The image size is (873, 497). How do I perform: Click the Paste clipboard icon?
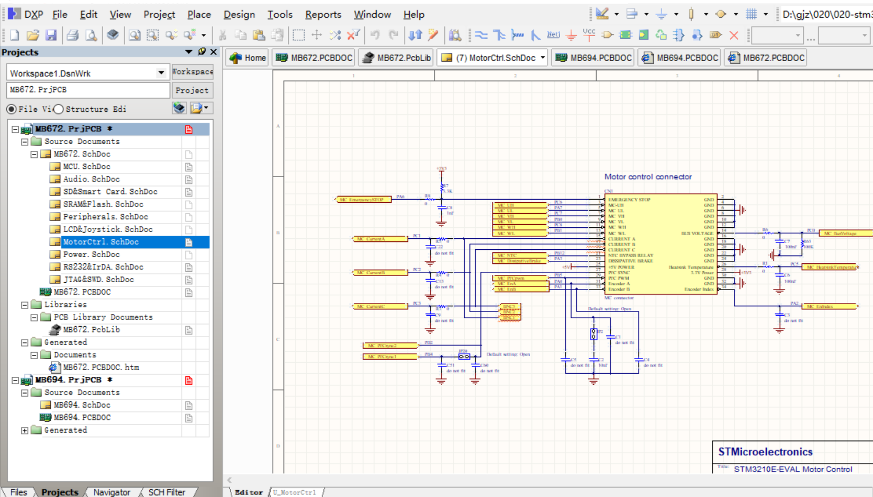(259, 35)
